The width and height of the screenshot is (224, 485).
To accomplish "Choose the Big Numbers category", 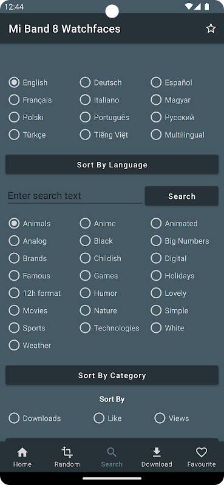I will [x=180, y=241].
